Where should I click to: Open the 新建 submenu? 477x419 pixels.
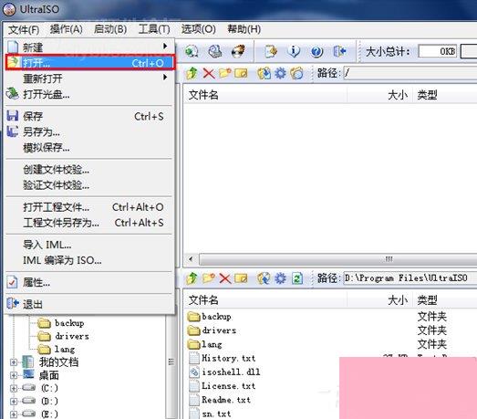[89, 47]
